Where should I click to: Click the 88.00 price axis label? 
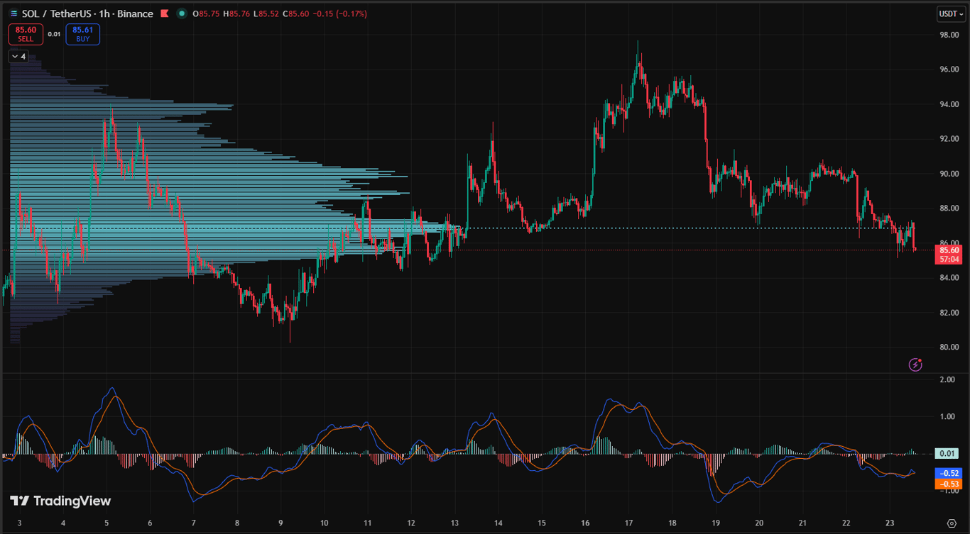[x=949, y=208]
